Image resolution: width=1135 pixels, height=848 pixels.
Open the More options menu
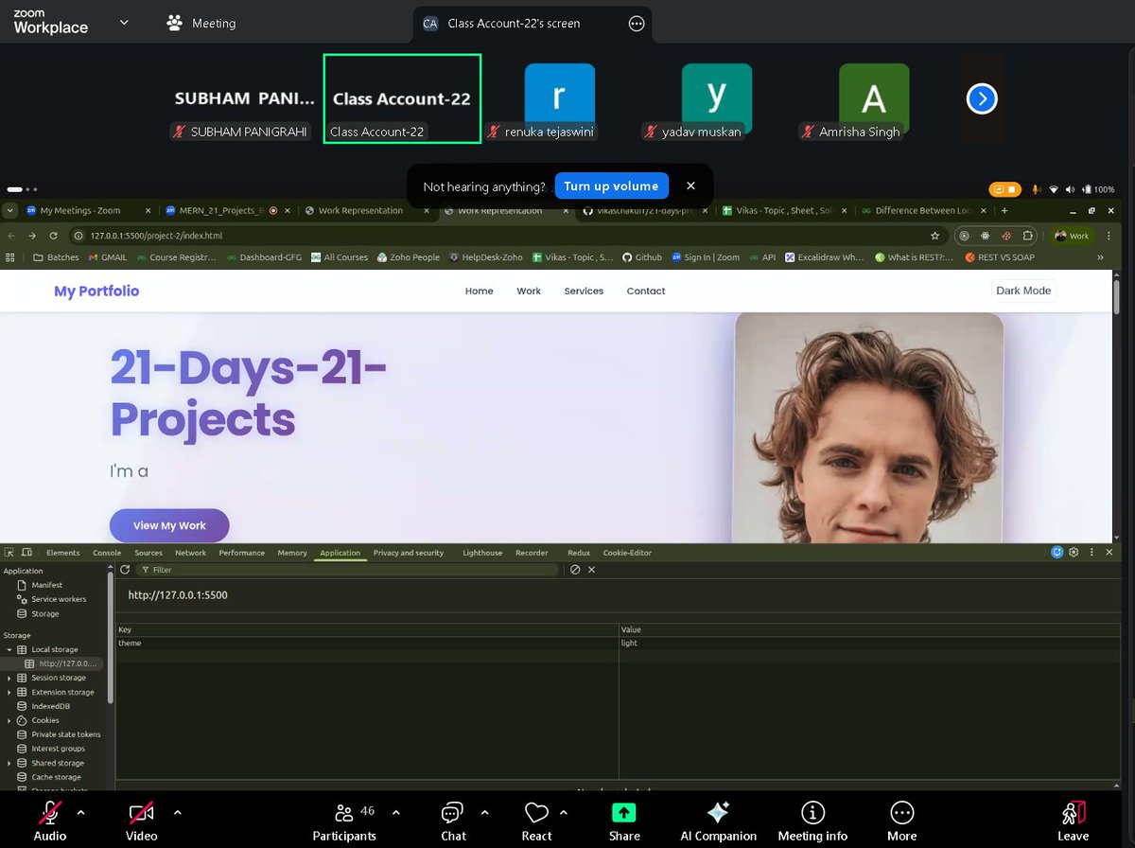point(901,821)
